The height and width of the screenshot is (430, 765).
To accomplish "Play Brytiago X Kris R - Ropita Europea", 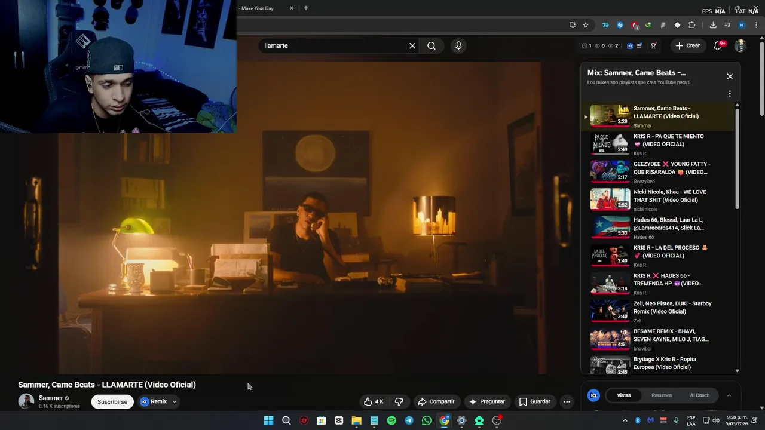I will [x=657, y=364].
